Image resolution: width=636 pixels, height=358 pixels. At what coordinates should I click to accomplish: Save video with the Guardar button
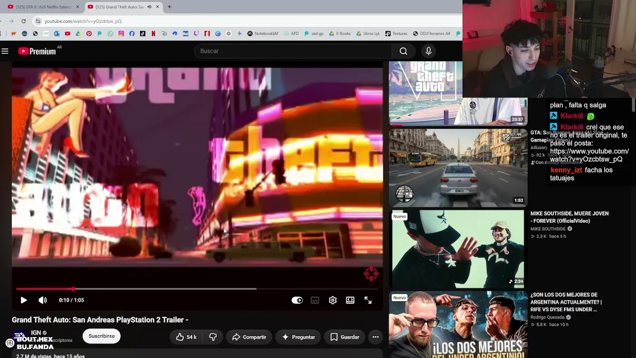tap(345, 337)
